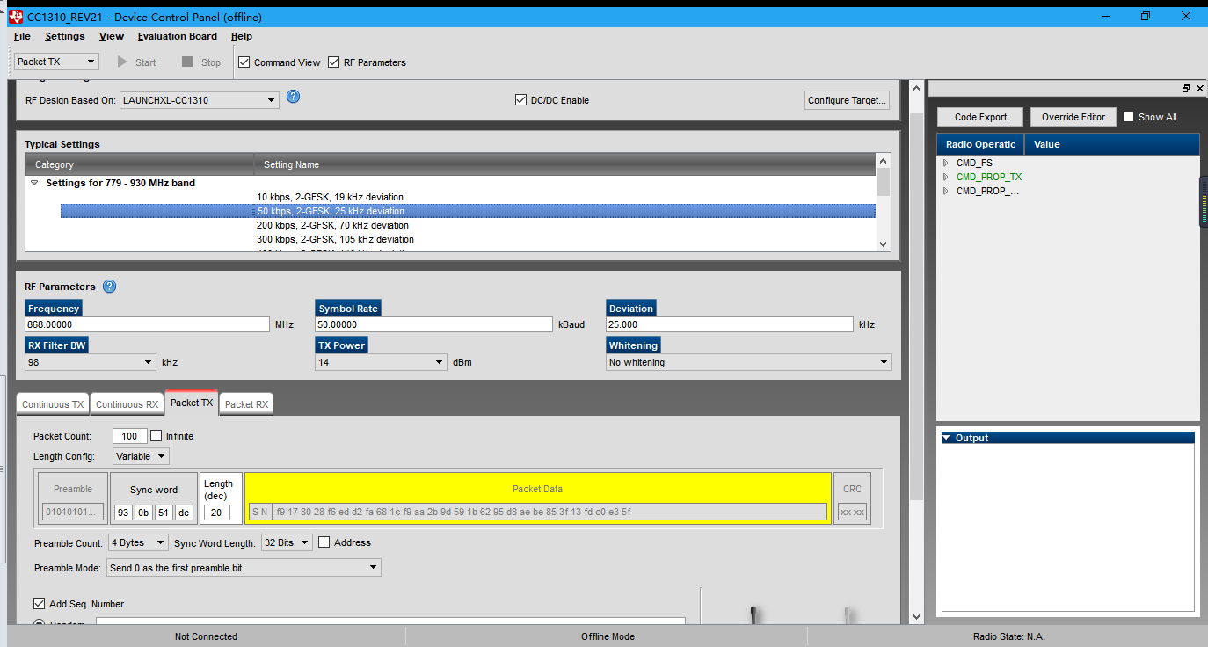Image resolution: width=1208 pixels, height=647 pixels.
Task: Collapse Settings for 779 - 930 MHz band
Action: (x=35, y=183)
